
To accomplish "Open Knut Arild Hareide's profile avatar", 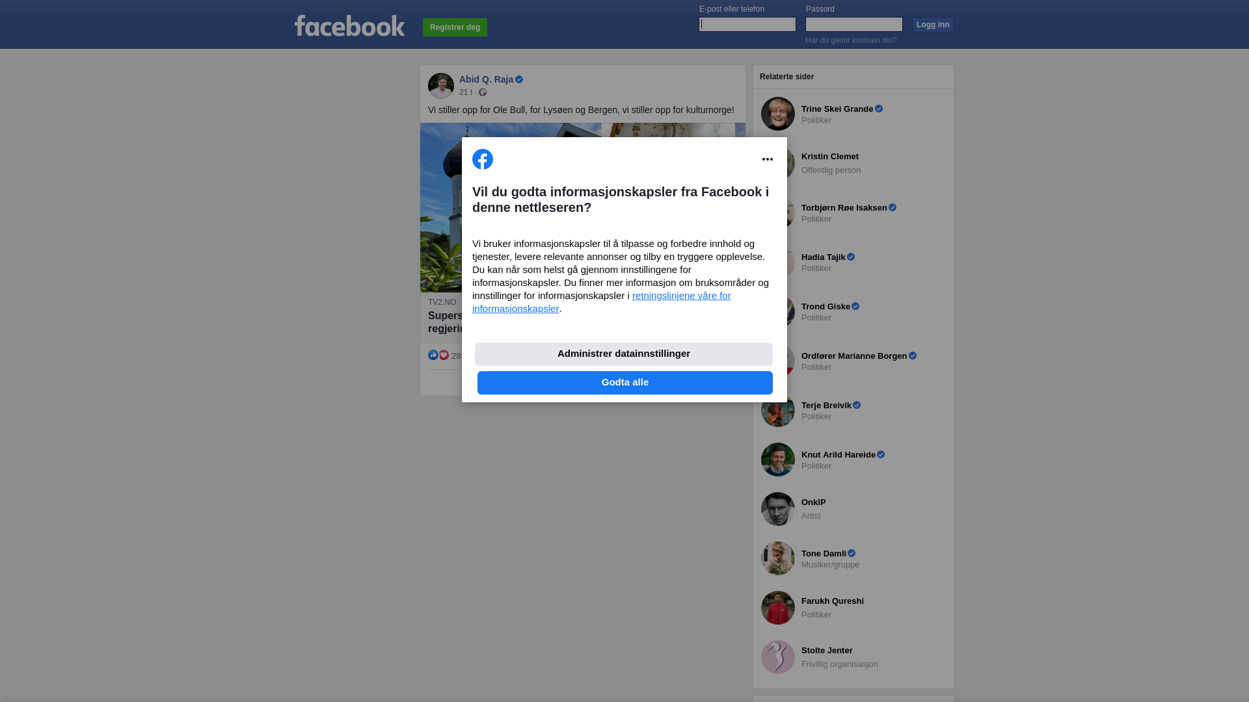I will pos(778,460).
